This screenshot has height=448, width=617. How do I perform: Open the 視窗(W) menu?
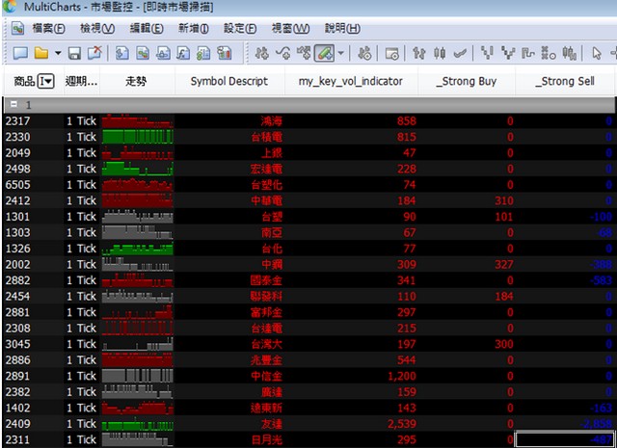tap(290, 28)
